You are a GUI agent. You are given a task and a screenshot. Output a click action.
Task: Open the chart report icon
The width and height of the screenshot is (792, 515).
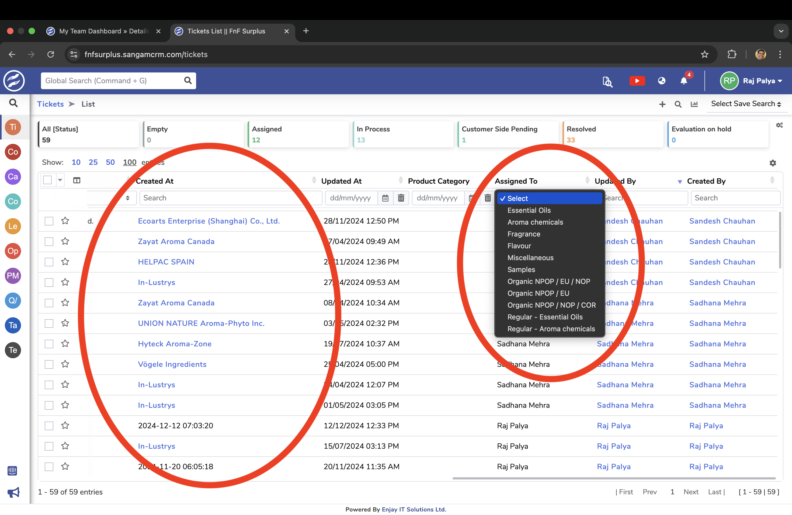(x=694, y=105)
